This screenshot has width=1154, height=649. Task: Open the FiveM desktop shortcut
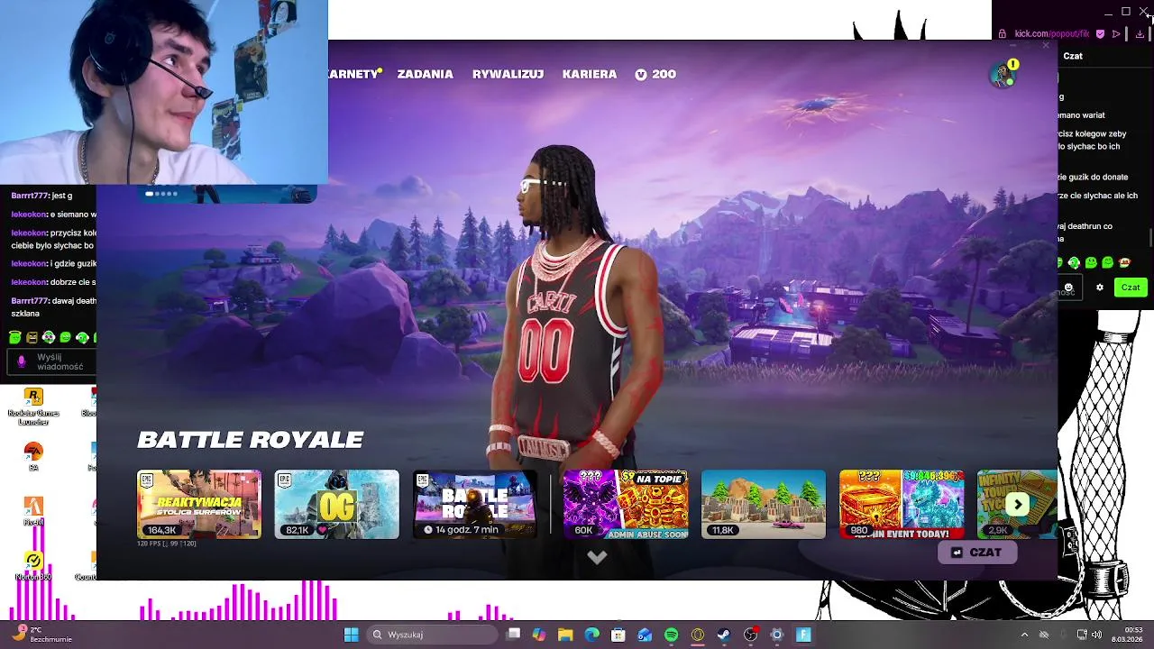coord(33,510)
